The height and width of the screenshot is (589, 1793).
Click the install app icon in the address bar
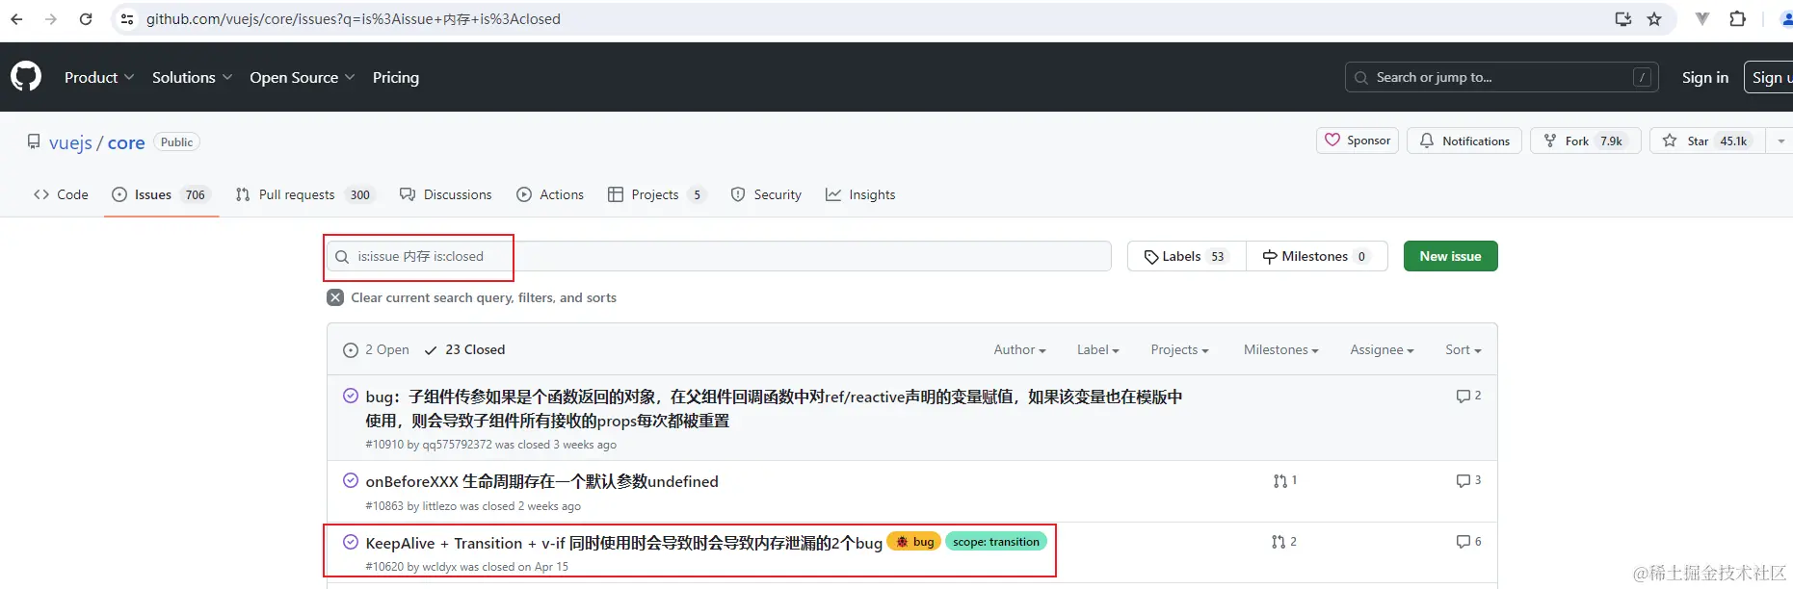[x=1623, y=19]
